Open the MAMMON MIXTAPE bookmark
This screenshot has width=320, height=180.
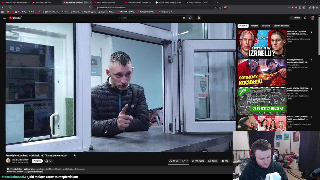[126, 12]
